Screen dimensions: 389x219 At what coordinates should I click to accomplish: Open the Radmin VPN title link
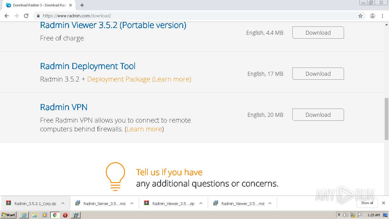point(64,107)
